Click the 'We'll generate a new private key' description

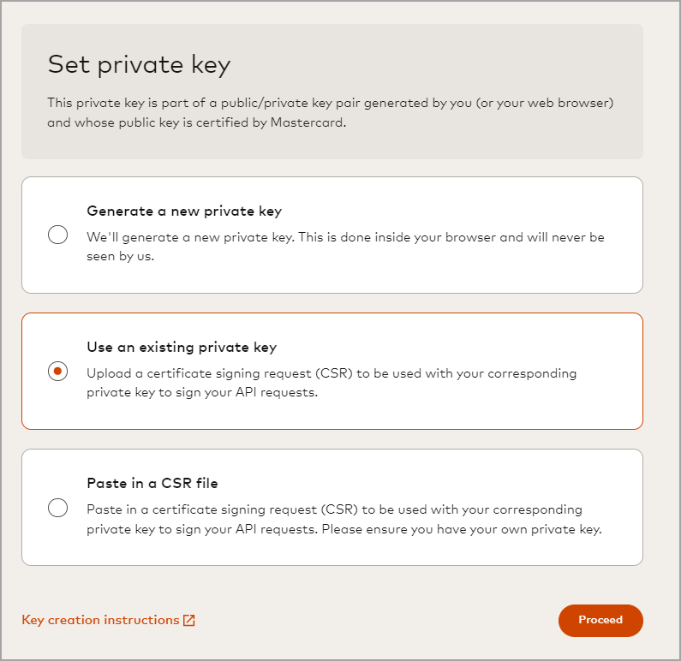tap(345, 237)
